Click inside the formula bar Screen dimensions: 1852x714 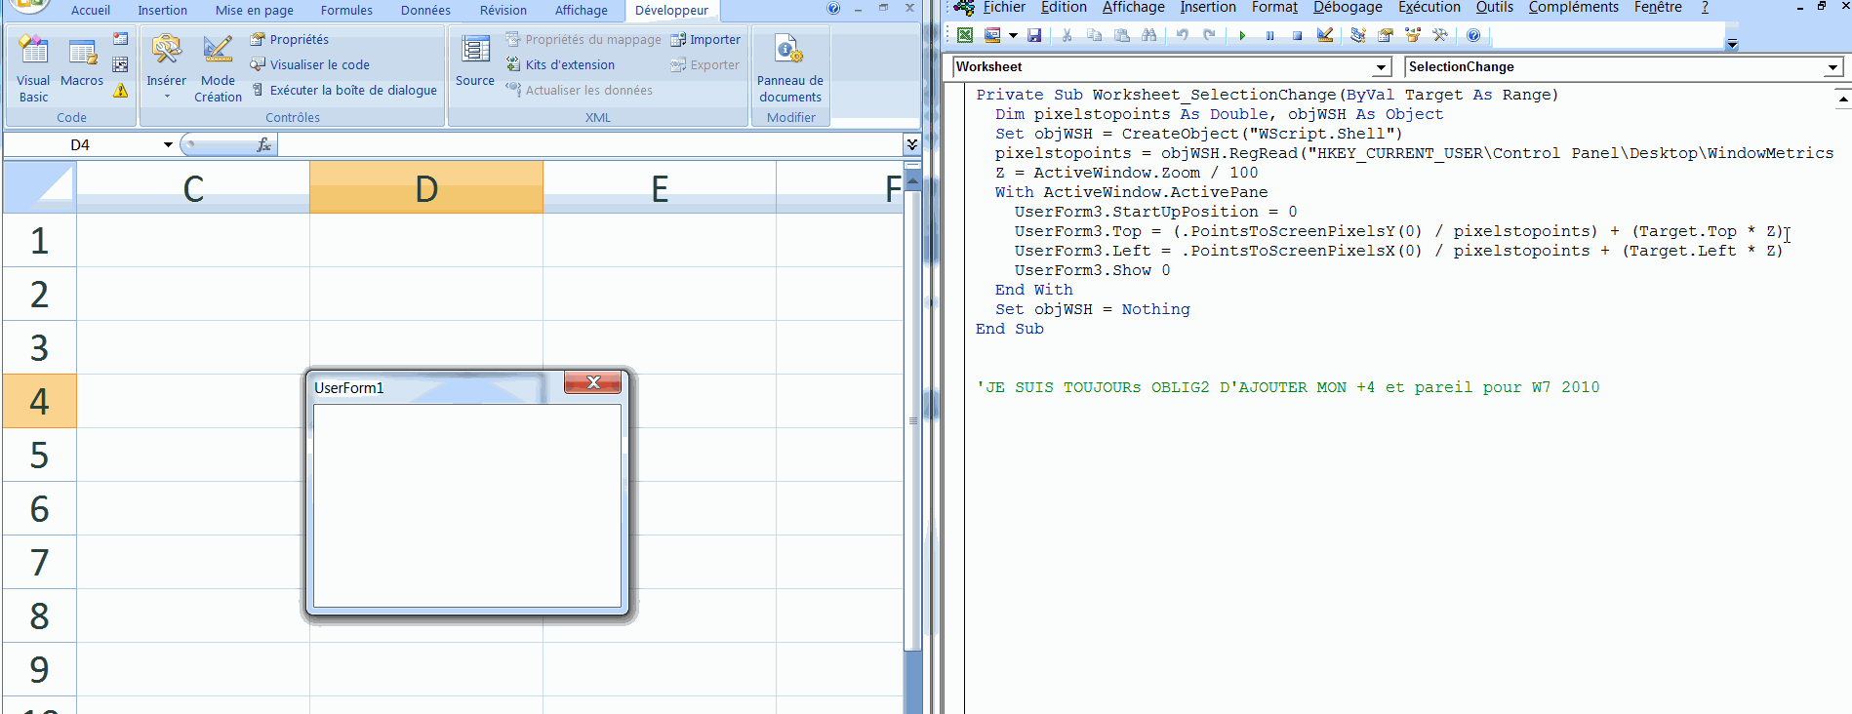590,144
